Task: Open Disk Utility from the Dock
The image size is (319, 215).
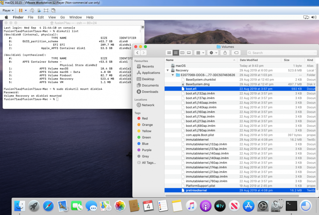Action: [277, 206]
